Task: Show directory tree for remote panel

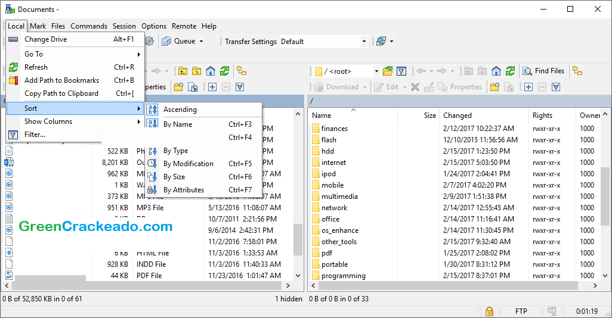Action: (x=577, y=71)
